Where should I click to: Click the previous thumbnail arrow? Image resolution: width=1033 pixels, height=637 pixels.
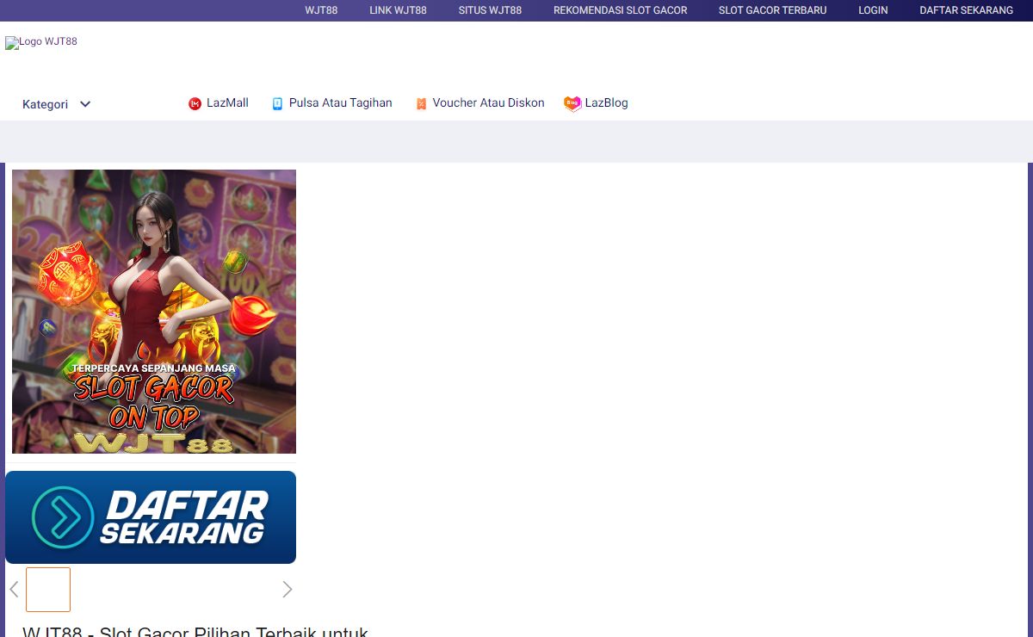[14, 590]
